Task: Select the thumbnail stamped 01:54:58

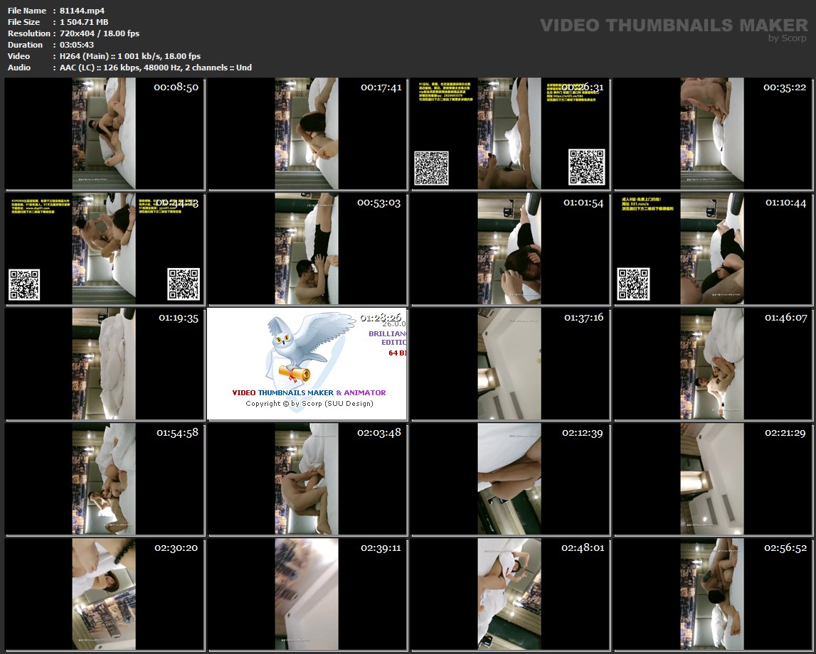Action: coord(104,479)
